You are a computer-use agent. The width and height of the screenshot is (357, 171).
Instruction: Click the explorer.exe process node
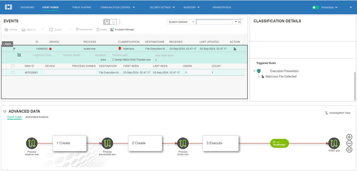[x=32, y=143]
